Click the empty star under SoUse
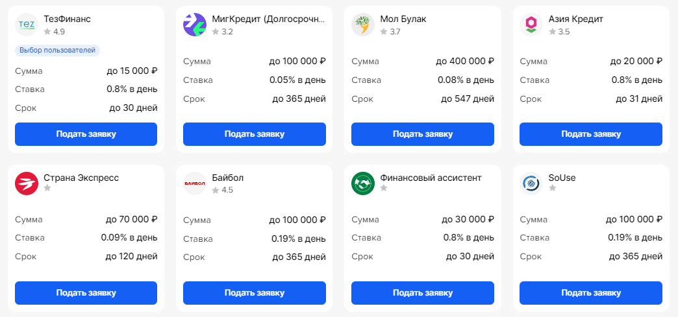This screenshot has width=678, height=317. [552, 188]
